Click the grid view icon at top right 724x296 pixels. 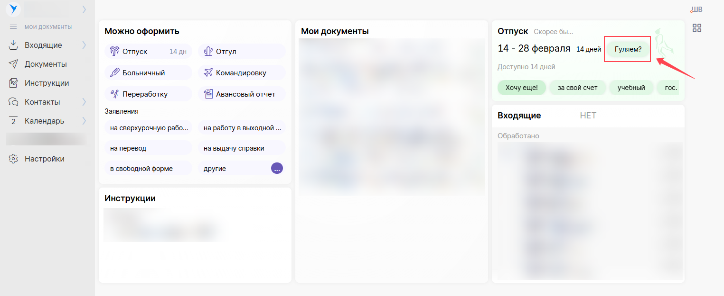click(x=696, y=28)
